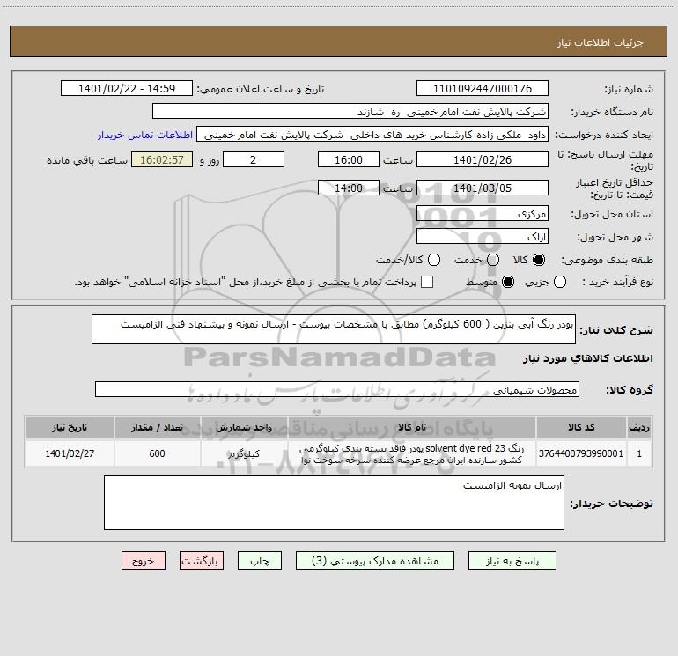Click the شماره نیاز label
Image resolution: width=678 pixels, height=656 pixels.
[x=629, y=89]
